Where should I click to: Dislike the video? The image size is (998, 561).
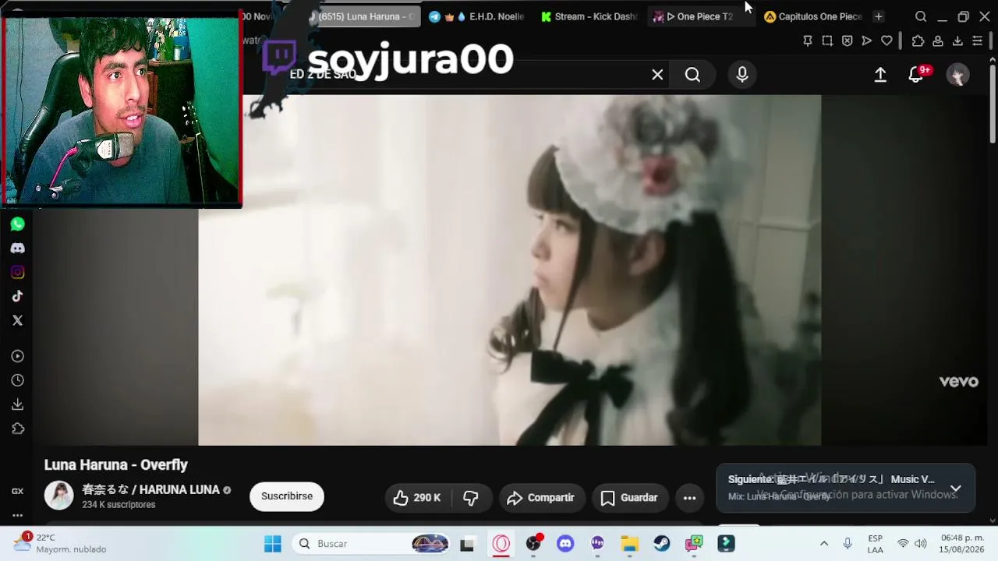click(471, 498)
